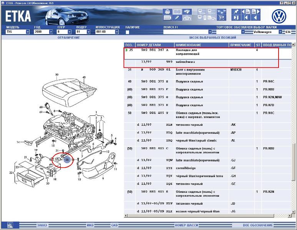297x230 pixels.
Task: Click the ST column header
Action: 258,45
